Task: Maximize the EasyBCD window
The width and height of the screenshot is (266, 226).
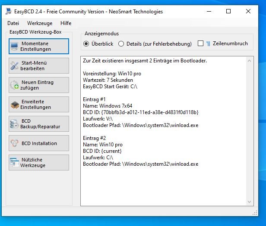Action: coord(228,11)
